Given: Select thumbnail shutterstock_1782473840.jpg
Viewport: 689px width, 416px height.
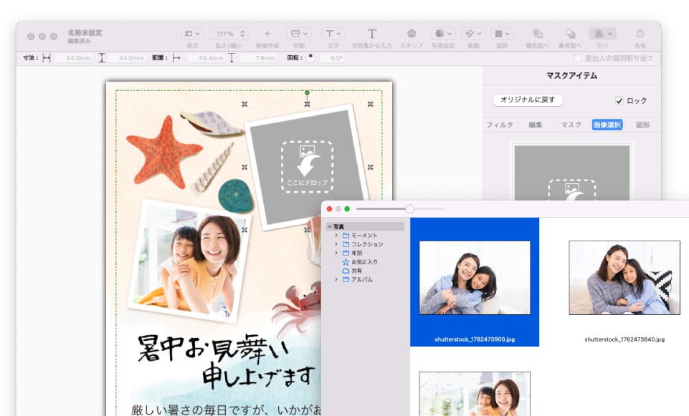Looking at the screenshot, I should [624, 278].
